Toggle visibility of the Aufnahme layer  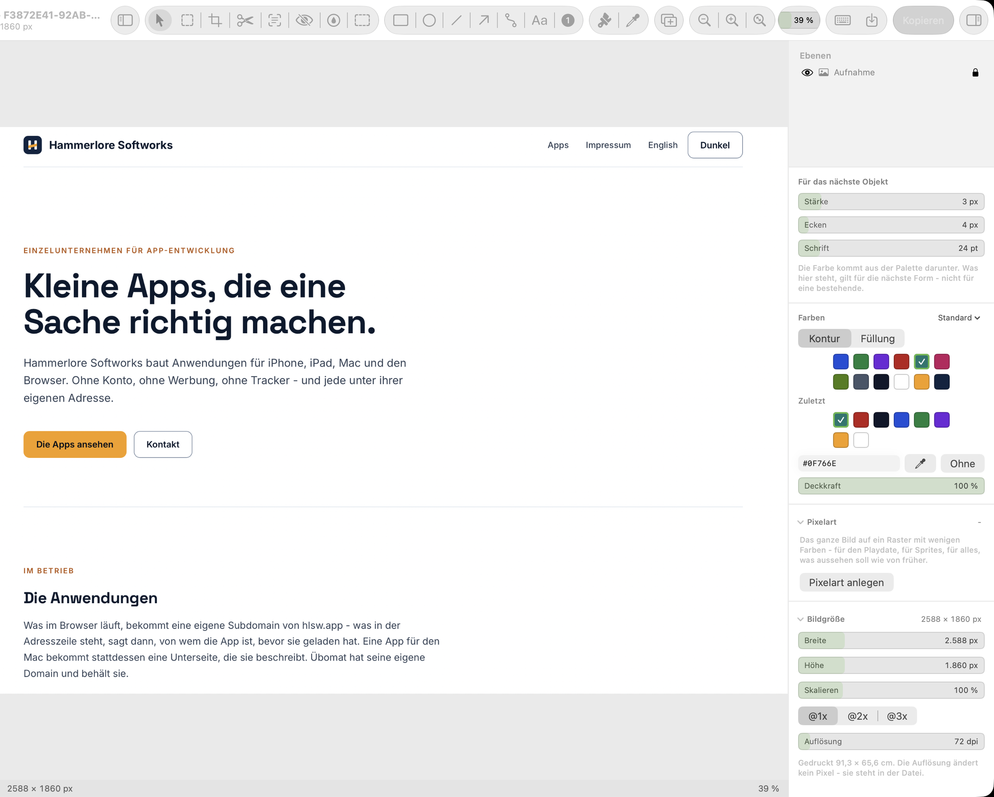pos(807,72)
